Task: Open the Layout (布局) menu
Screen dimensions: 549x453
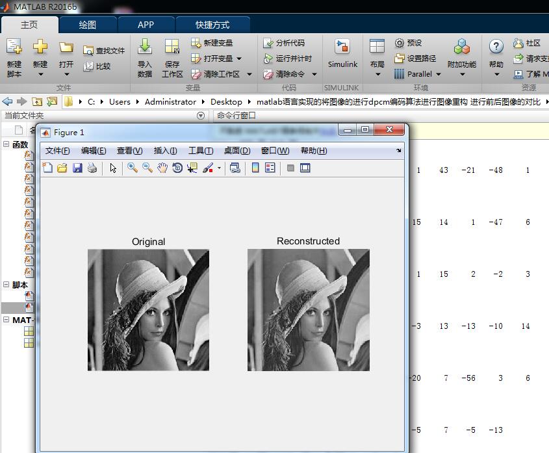Action: coord(377,58)
